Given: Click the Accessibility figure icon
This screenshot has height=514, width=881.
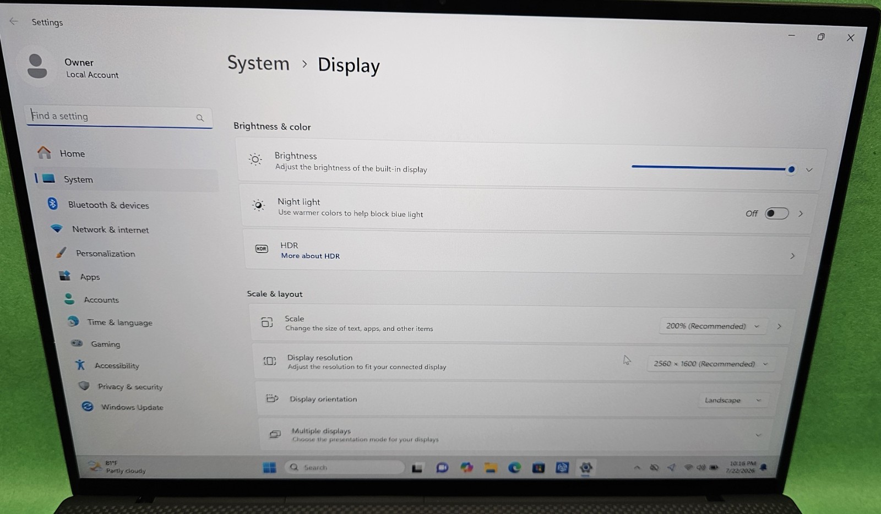Looking at the screenshot, I should tap(80, 364).
